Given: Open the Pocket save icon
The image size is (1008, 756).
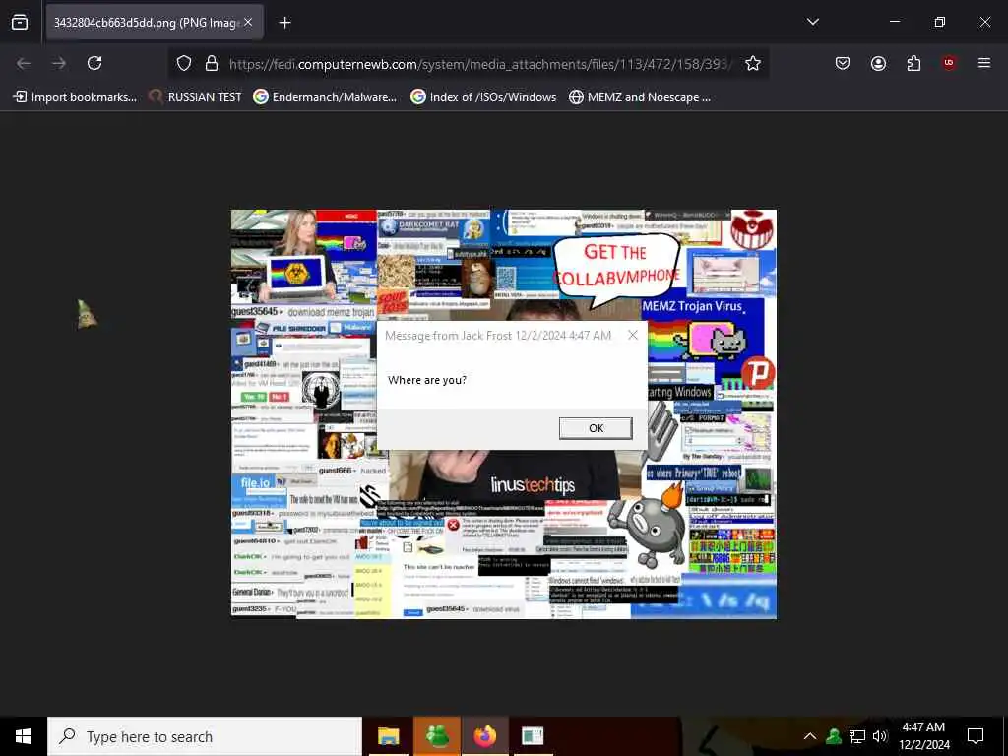Looking at the screenshot, I should [x=843, y=63].
